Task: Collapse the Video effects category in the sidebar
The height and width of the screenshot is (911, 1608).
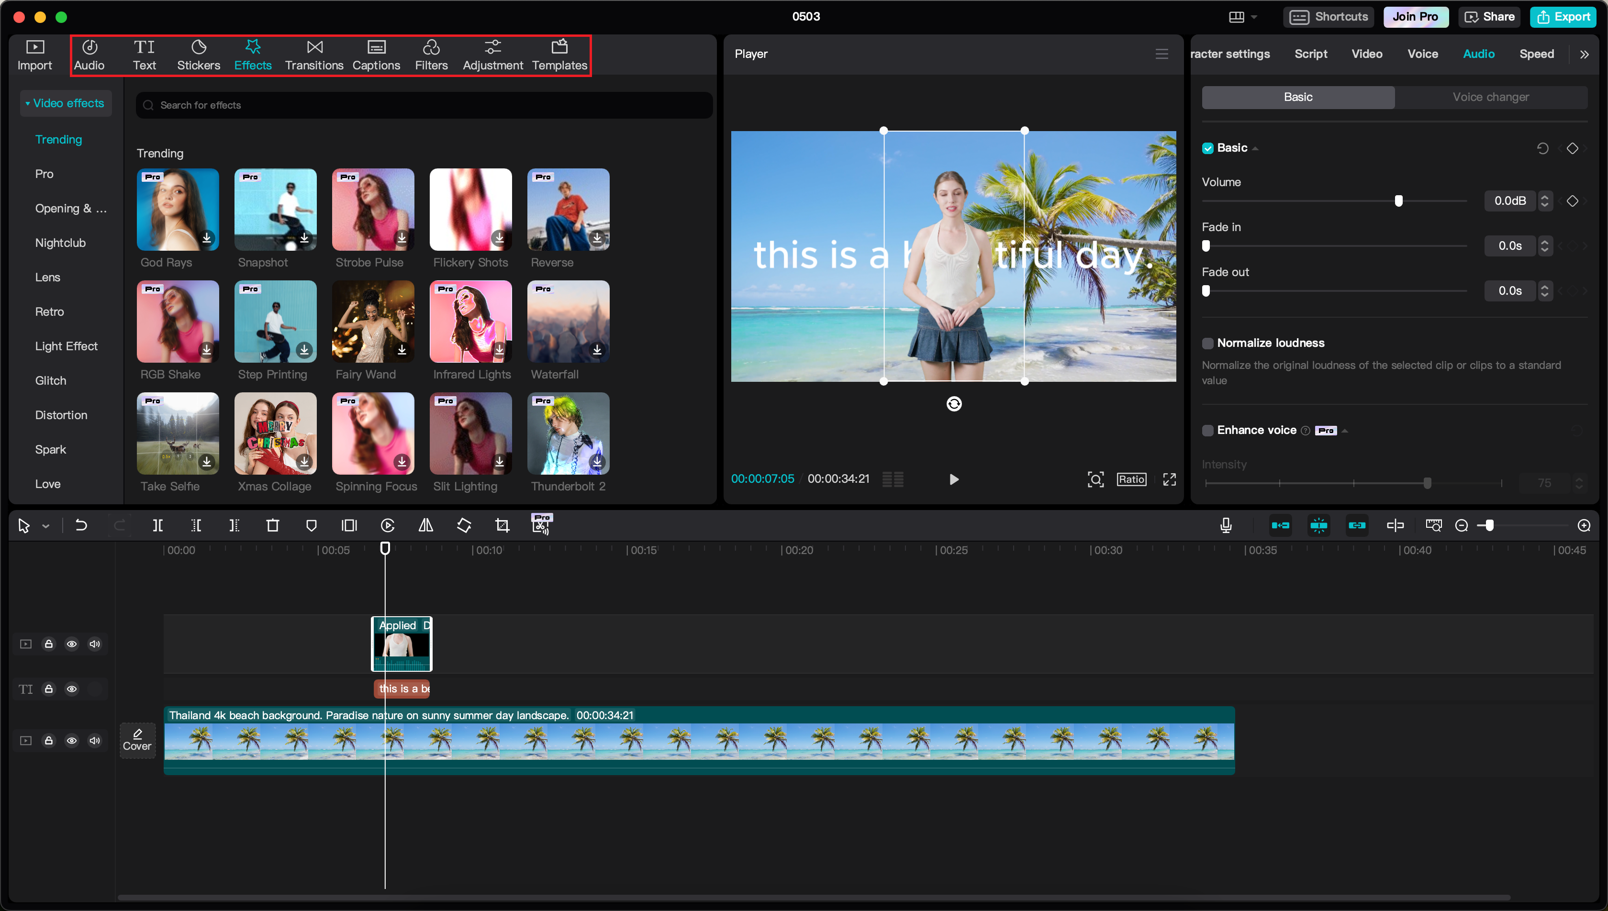Action: [x=28, y=102]
